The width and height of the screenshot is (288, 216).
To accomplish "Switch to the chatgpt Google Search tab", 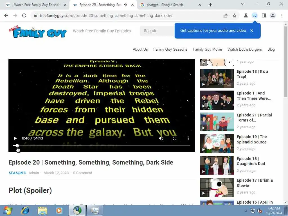I will pos(165,5).
